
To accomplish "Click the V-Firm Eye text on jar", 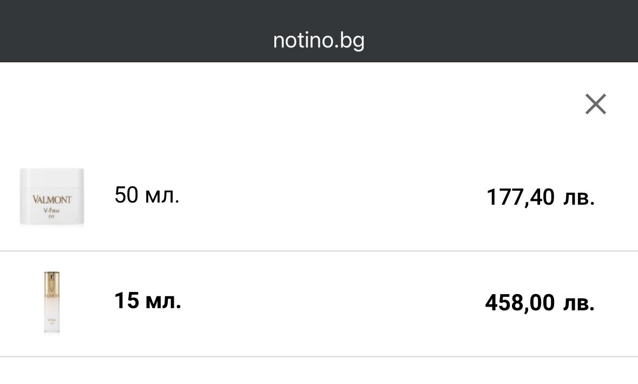I will (52, 211).
